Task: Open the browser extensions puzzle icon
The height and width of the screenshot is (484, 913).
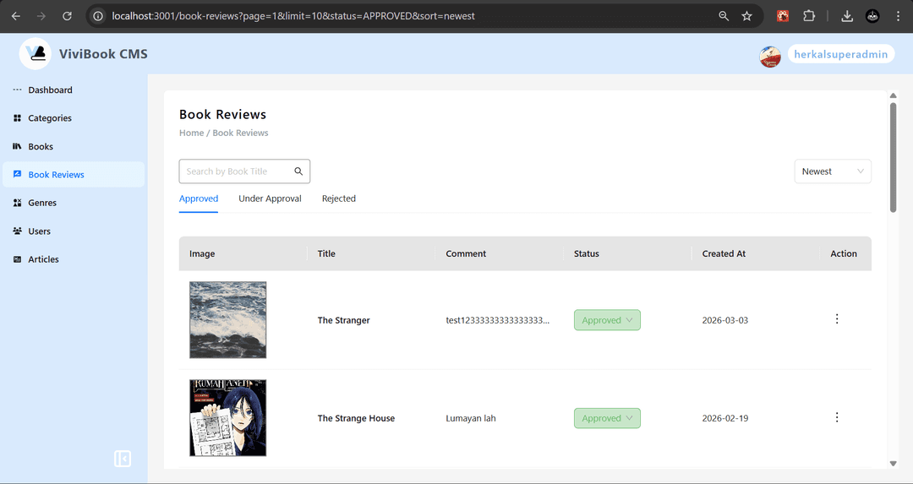Action: (x=809, y=16)
